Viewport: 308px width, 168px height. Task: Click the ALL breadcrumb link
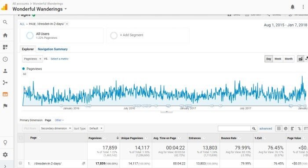click(x=22, y=24)
